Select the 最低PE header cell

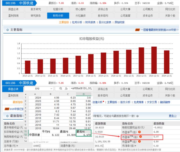pos(84,131)
